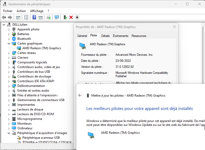The width and height of the screenshot is (205, 150).
Task: Select the Pilote tab
Action: (x=94, y=35)
